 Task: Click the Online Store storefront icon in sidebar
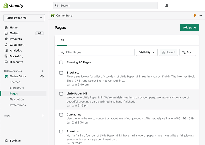pyautogui.click(x=6, y=76)
